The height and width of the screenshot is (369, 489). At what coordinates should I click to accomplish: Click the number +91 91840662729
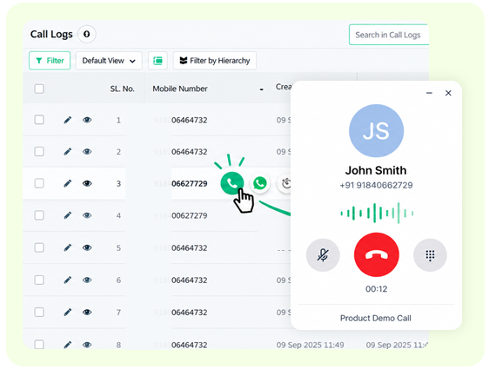[x=376, y=186]
